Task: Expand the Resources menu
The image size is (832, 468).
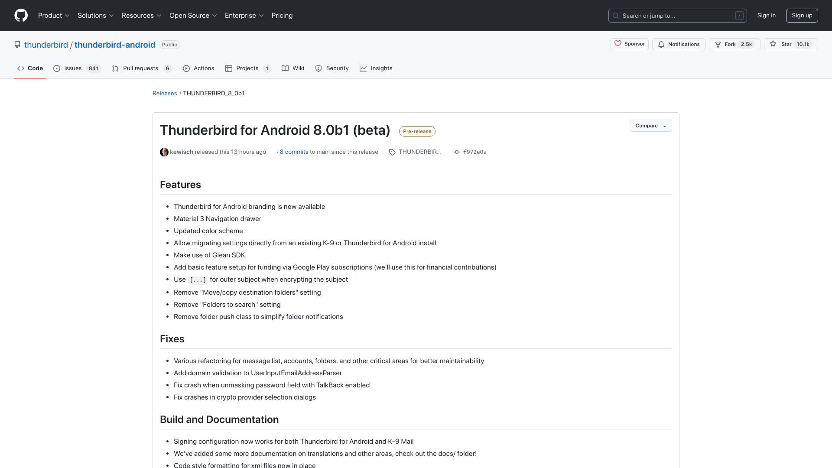Action: (142, 16)
